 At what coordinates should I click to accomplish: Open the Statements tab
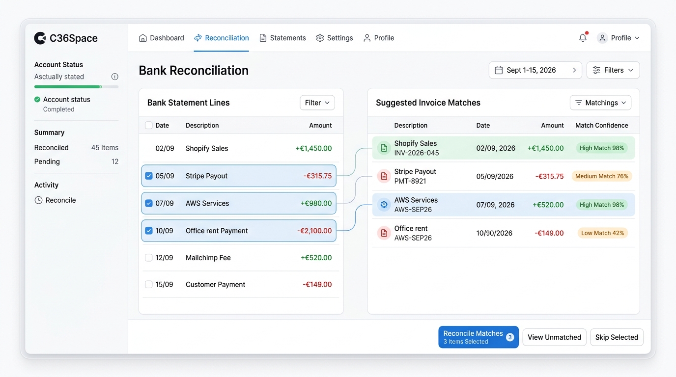[282, 38]
